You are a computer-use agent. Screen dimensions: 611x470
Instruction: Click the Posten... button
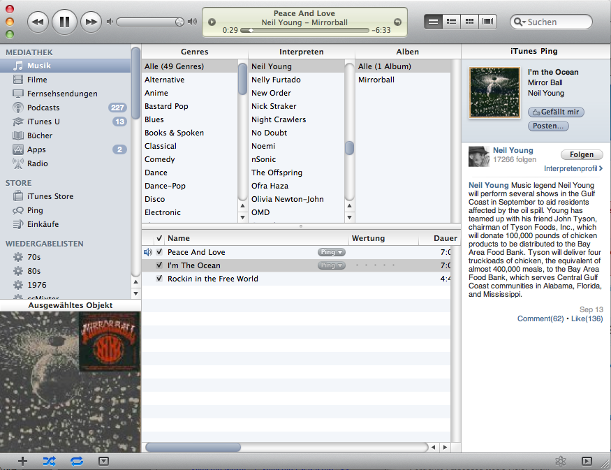[548, 126]
